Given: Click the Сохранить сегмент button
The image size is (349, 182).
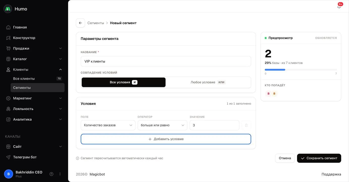Looking at the screenshot, I should (x=319, y=158).
